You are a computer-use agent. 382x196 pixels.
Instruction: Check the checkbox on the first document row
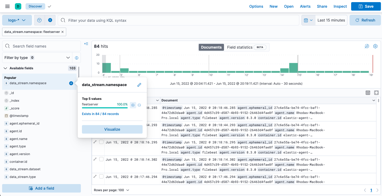[x=101, y=108]
